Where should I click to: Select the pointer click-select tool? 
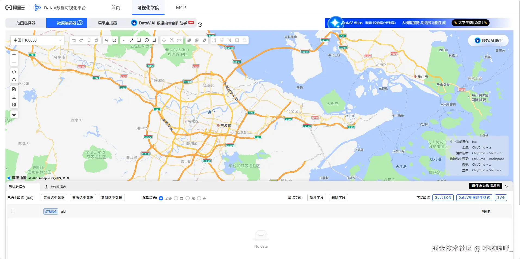pos(107,40)
